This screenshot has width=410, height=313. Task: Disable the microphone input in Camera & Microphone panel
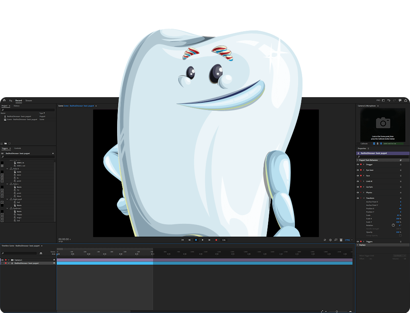pyautogui.click(x=381, y=144)
